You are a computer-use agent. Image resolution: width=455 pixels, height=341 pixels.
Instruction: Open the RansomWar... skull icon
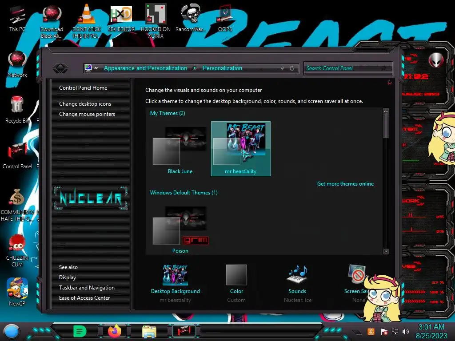pyautogui.click(x=191, y=18)
